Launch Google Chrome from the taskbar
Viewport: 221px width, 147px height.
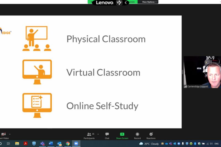(x=68, y=144)
